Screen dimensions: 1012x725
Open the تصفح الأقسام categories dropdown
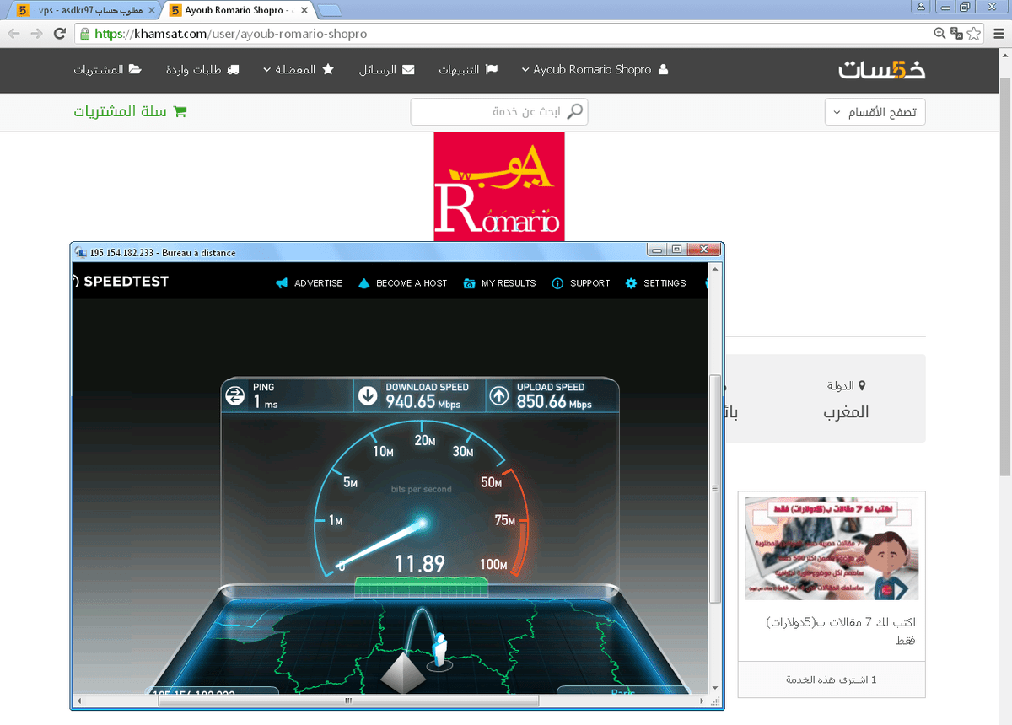pos(875,112)
